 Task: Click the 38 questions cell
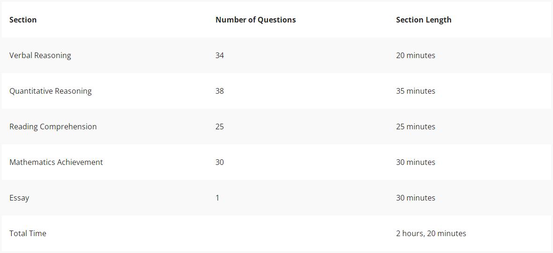click(x=220, y=91)
